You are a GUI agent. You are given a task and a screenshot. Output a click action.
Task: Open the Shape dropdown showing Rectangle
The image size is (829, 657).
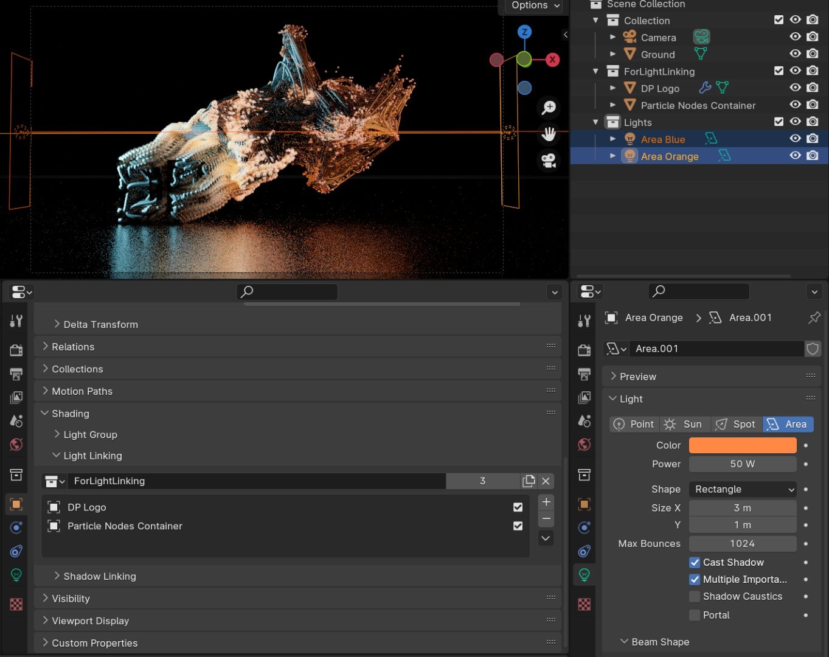pos(742,489)
